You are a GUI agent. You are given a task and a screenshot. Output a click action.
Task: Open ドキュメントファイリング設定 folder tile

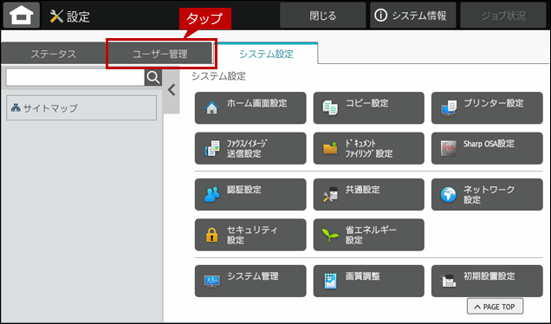[x=368, y=148]
